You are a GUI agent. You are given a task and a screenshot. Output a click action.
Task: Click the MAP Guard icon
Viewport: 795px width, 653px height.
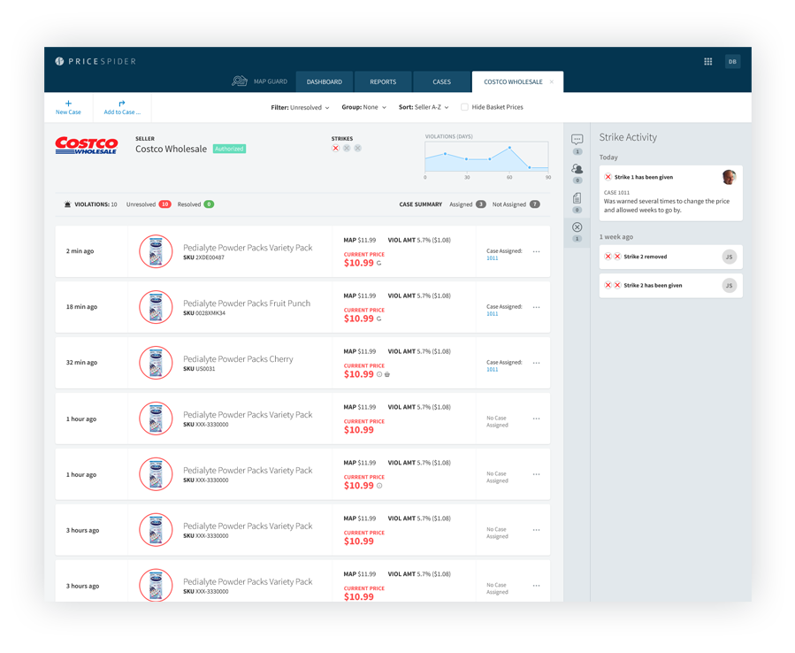239,81
